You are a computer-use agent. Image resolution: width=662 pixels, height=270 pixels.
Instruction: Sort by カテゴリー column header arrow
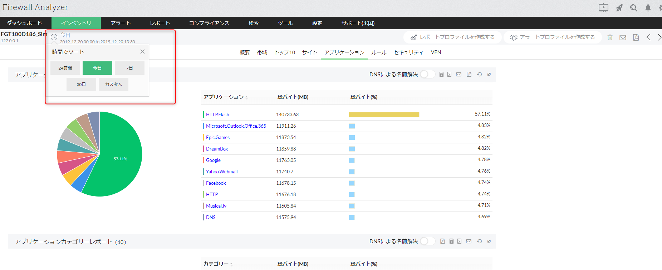231,264
